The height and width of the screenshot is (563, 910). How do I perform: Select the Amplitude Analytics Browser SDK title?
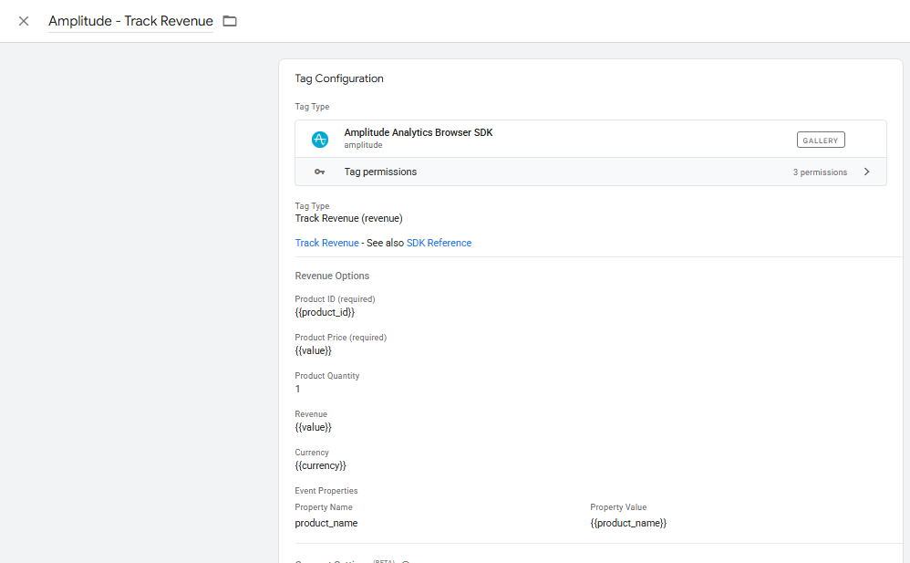click(418, 132)
